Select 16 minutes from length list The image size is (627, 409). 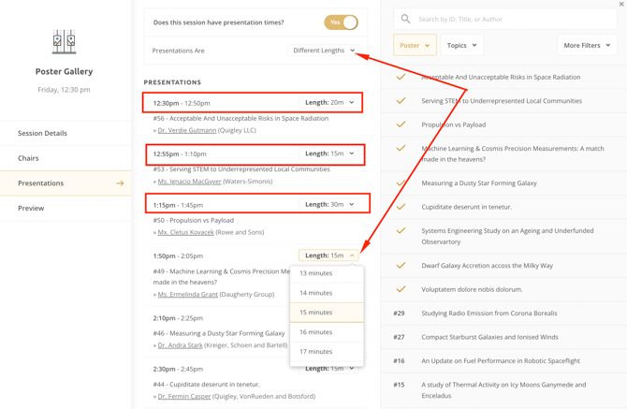tap(316, 332)
